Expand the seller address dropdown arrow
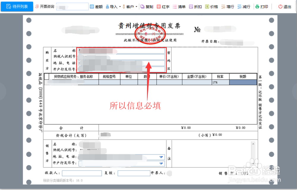Viewport: 297px width, 190px height. [161, 157]
